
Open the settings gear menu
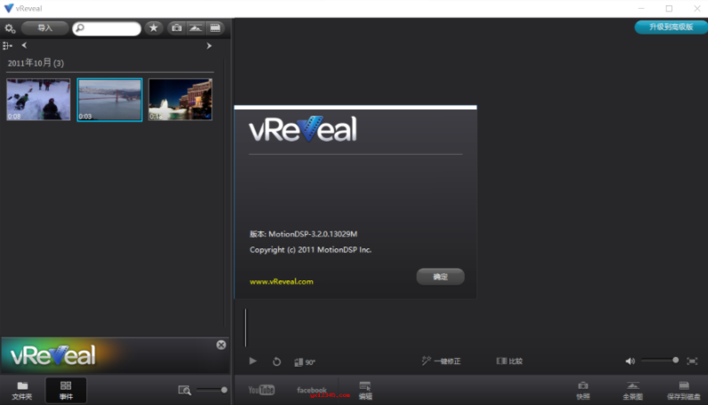10,28
